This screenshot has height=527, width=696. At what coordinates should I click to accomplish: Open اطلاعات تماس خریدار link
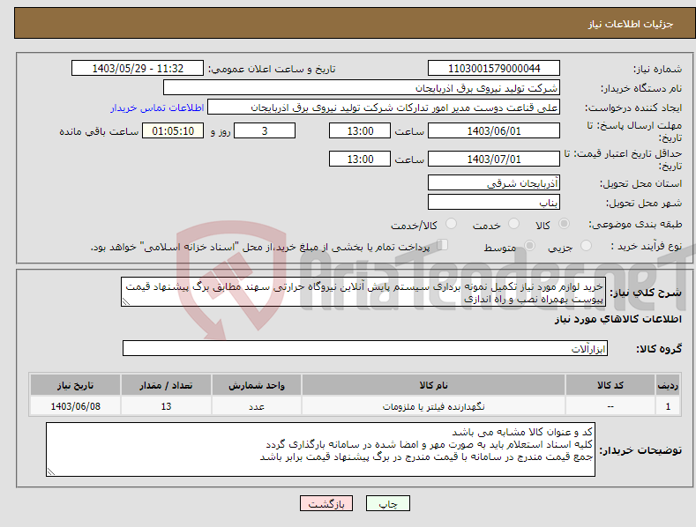point(157,108)
